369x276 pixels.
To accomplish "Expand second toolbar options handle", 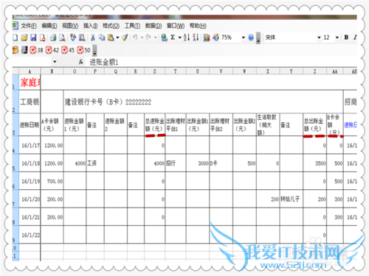I will [x=94, y=51].
